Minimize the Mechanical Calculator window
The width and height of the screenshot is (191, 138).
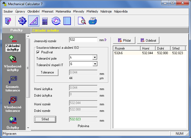pyautogui.click(x=165, y=3)
